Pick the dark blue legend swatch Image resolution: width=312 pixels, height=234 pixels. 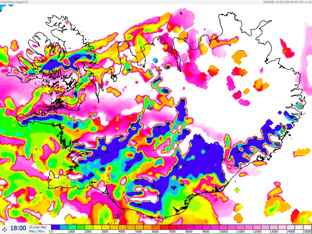pyautogui.click(x=55, y=227)
